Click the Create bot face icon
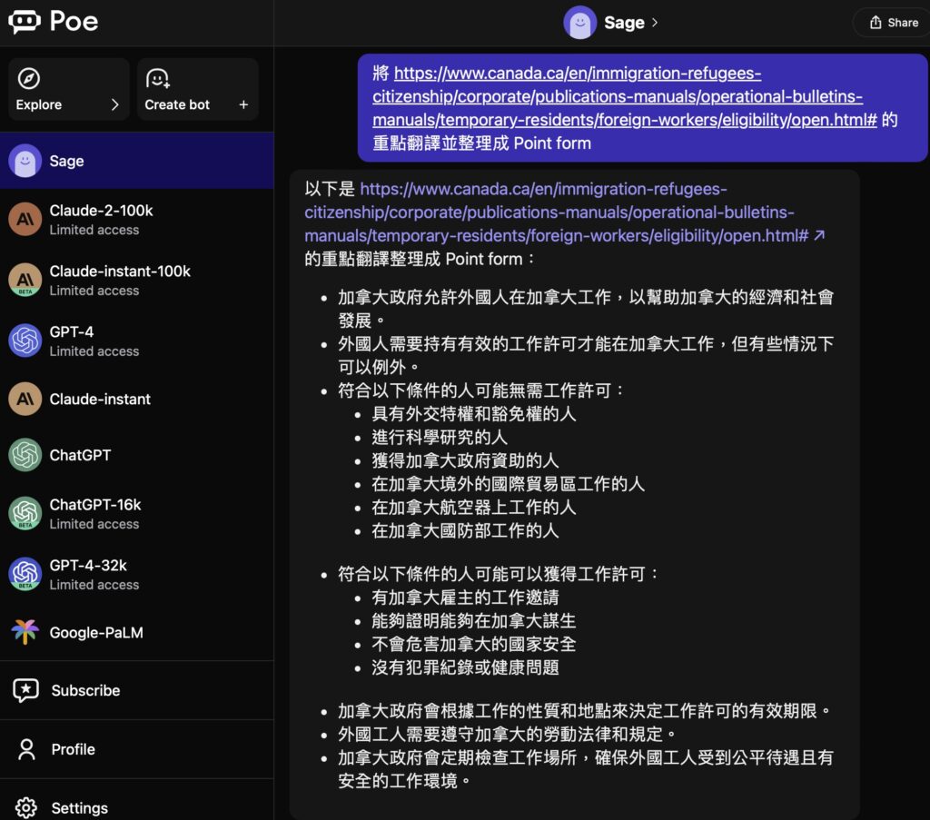The height and width of the screenshot is (820, 930). tap(158, 78)
